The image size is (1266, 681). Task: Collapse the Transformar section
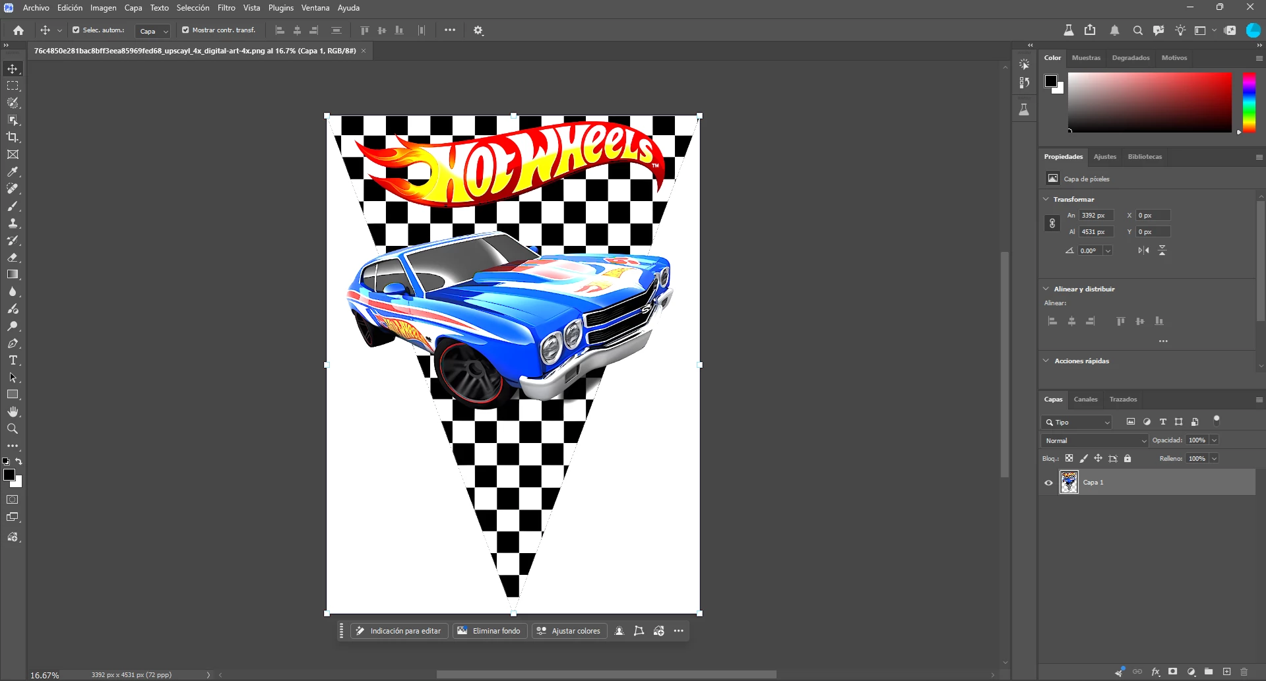1046,199
